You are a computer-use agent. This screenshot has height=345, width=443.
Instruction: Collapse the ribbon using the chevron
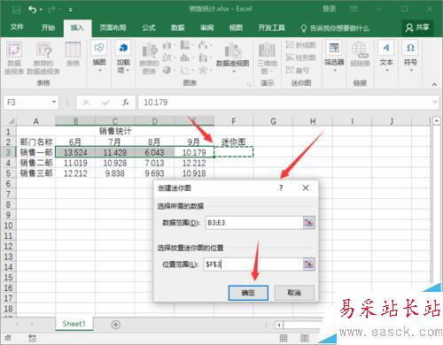point(434,84)
